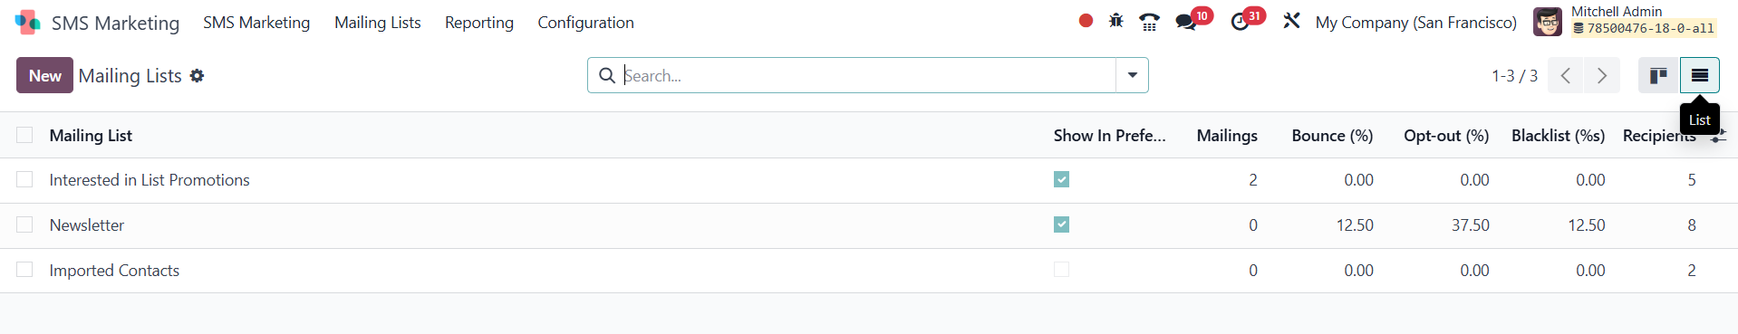1738x334 pixels.
Task: Open the activities clock icon
Action: 1240,23
